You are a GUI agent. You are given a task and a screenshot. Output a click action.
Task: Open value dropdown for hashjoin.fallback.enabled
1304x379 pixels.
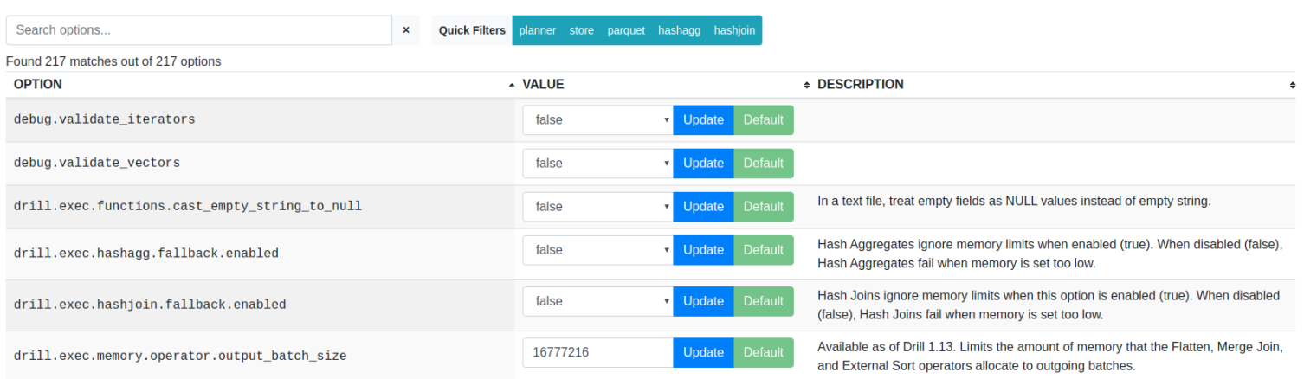tap(598, 301)
